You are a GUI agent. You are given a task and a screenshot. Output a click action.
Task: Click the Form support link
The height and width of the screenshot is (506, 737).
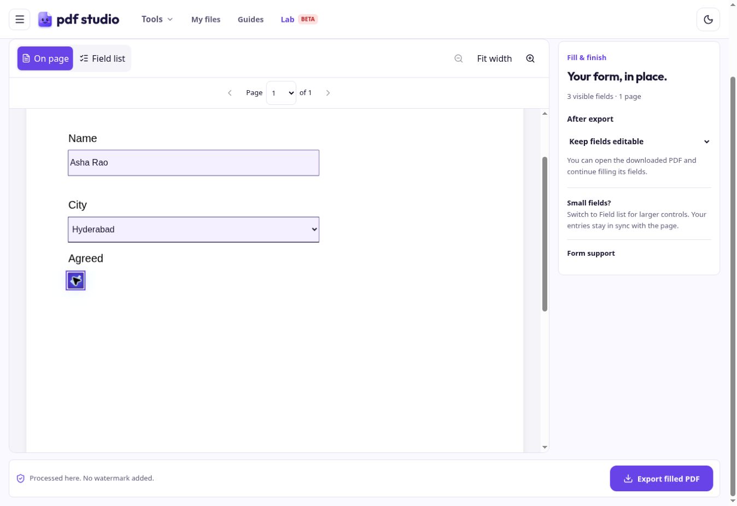pos(590,253)
